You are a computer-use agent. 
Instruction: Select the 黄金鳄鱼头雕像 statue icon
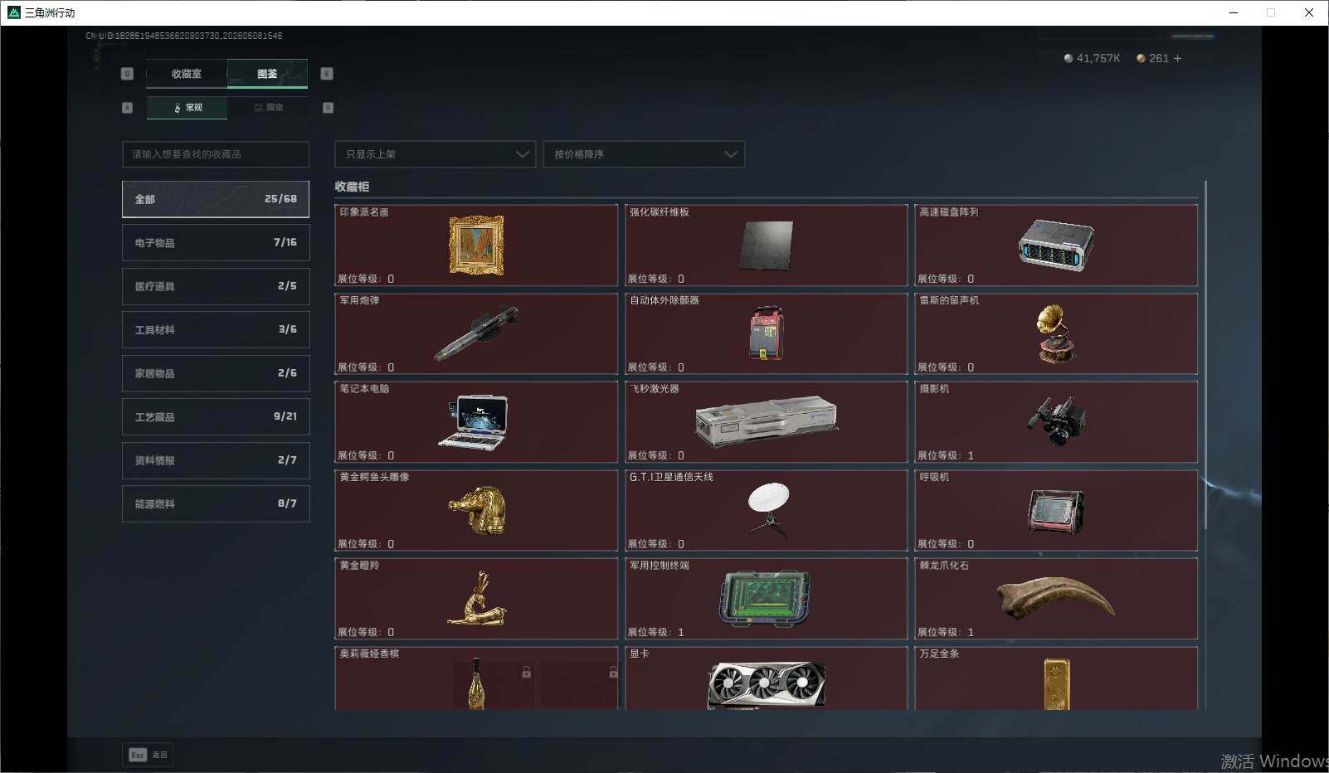coord(478,510)
